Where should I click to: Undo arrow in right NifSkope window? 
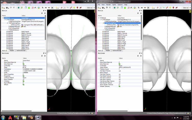[x=107, y=8]
